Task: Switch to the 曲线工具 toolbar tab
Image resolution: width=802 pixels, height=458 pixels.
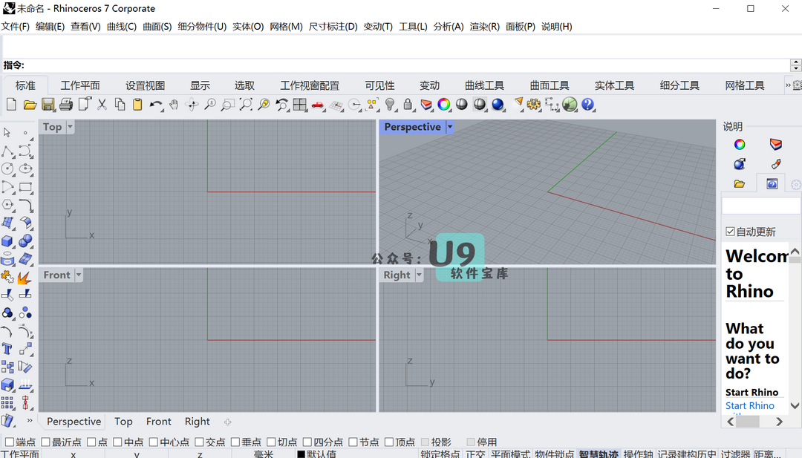Action: (x=484, y=85)
